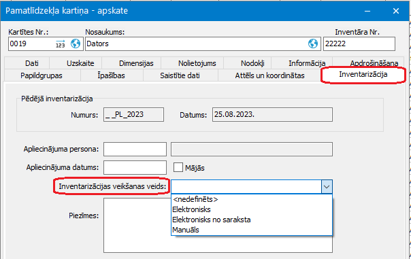Pick Elektronisks no saraksta option
411x259 pixels.
pos(252,220)
